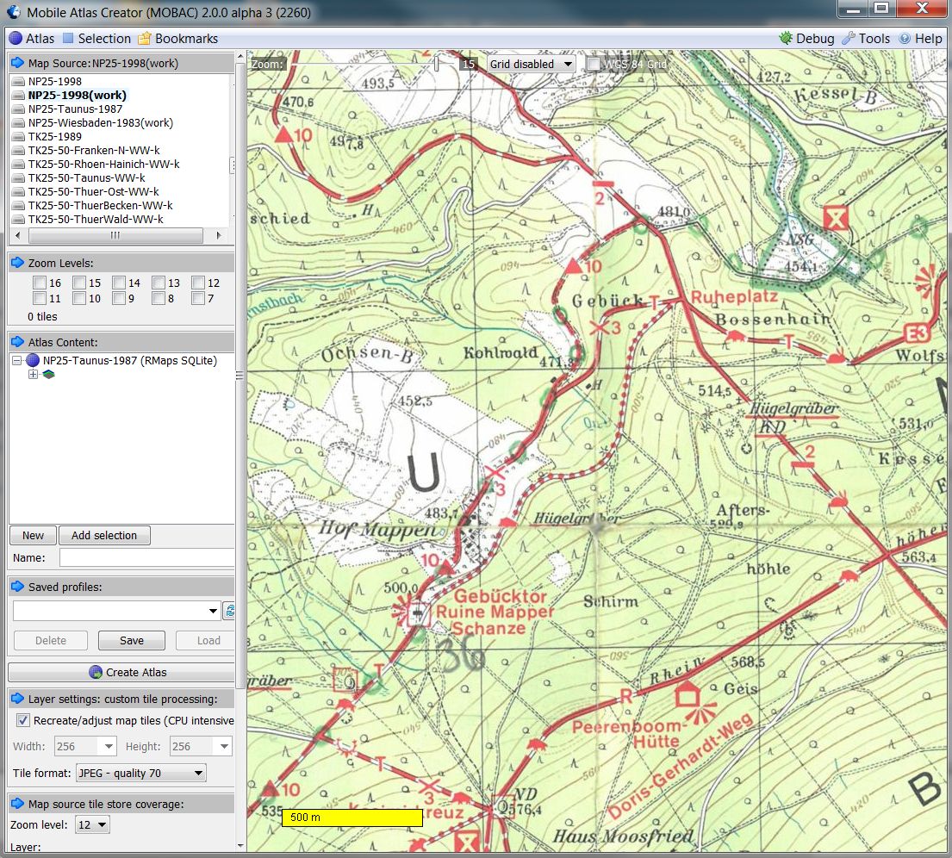Click the Save profile button
Viewport: 952px width, 858px height.
pos(132,641)
